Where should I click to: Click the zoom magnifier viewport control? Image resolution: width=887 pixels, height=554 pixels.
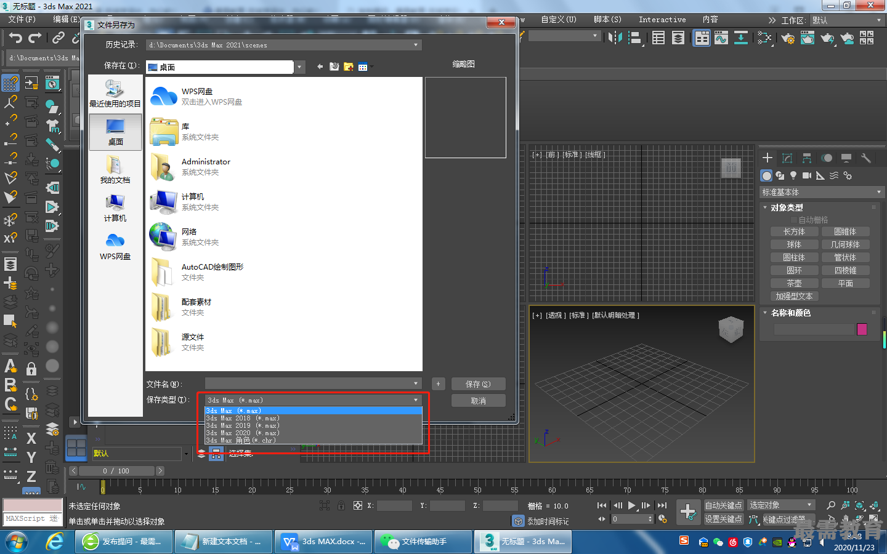point(831,505)
